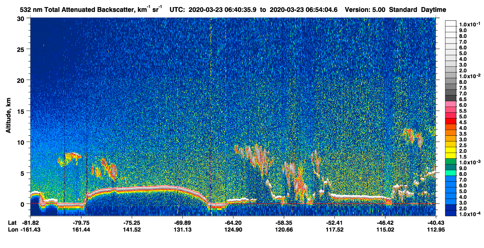
Task: Click color scale label 1.0x10-1
Action: [469, 24]
